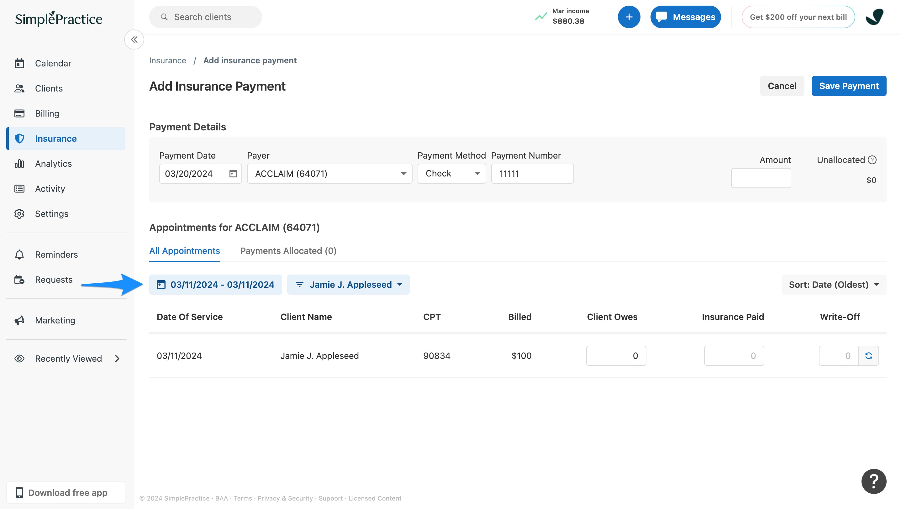Switch to Payments Allocated (0) tab
This screenshot has width=901, height=509.
(x=288, y=251)
